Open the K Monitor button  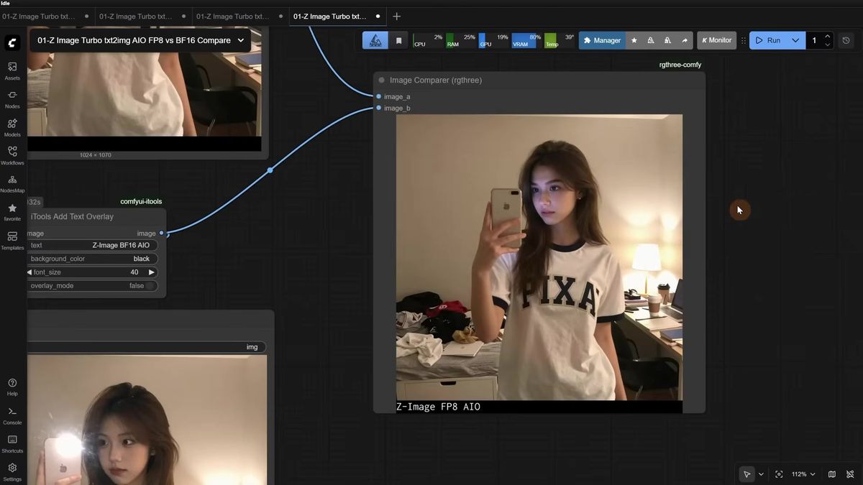[716, 40]
